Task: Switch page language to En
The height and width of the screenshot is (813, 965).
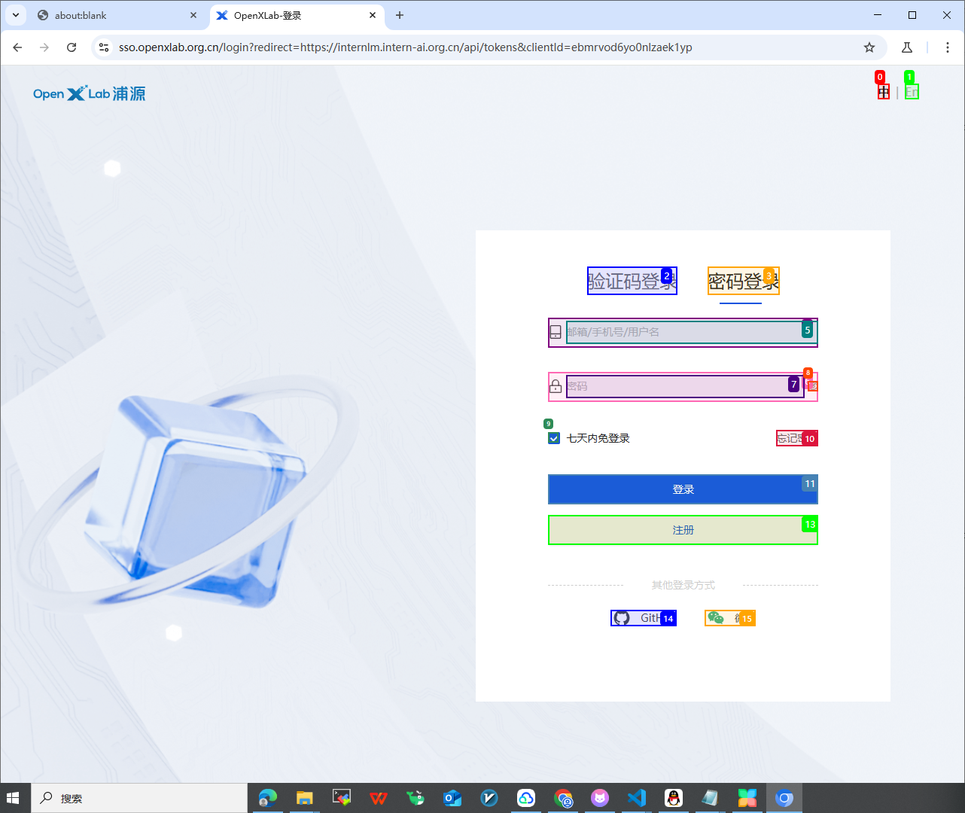Action: (x=912, y=92)
